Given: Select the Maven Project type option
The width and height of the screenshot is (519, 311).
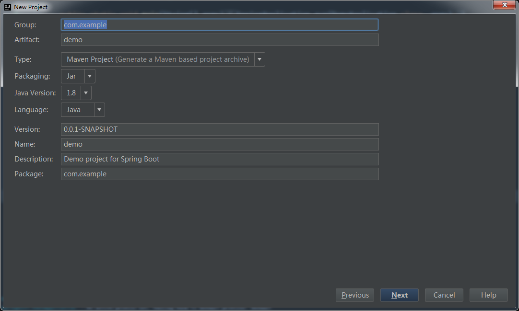Looking at the screenshot, I should point(158,59).
